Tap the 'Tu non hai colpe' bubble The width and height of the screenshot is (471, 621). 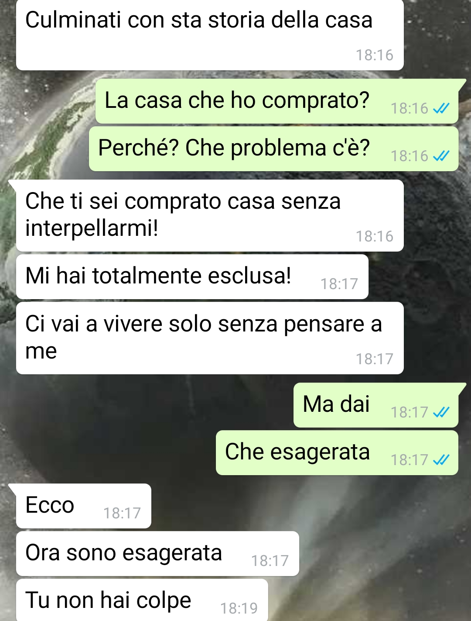142,600
